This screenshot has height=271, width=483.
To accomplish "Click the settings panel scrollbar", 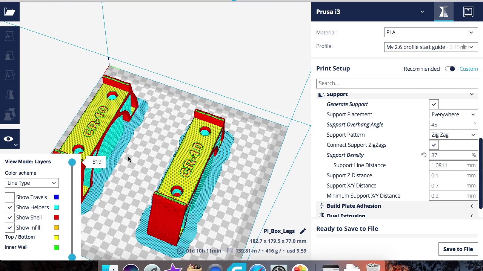I will tap(481, 174).
